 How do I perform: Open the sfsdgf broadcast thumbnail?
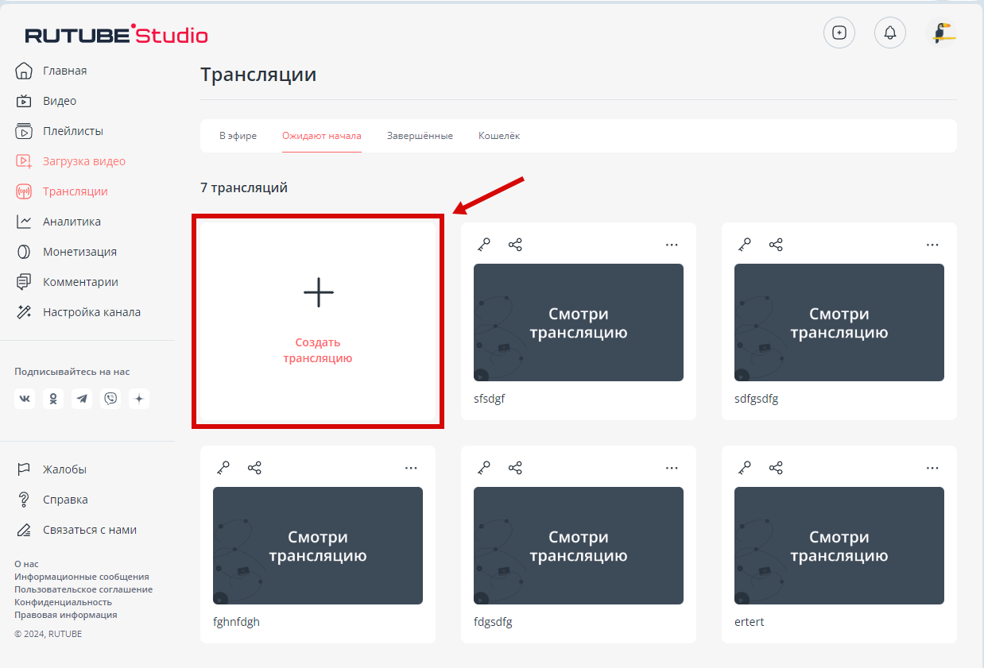click(579, 322)
